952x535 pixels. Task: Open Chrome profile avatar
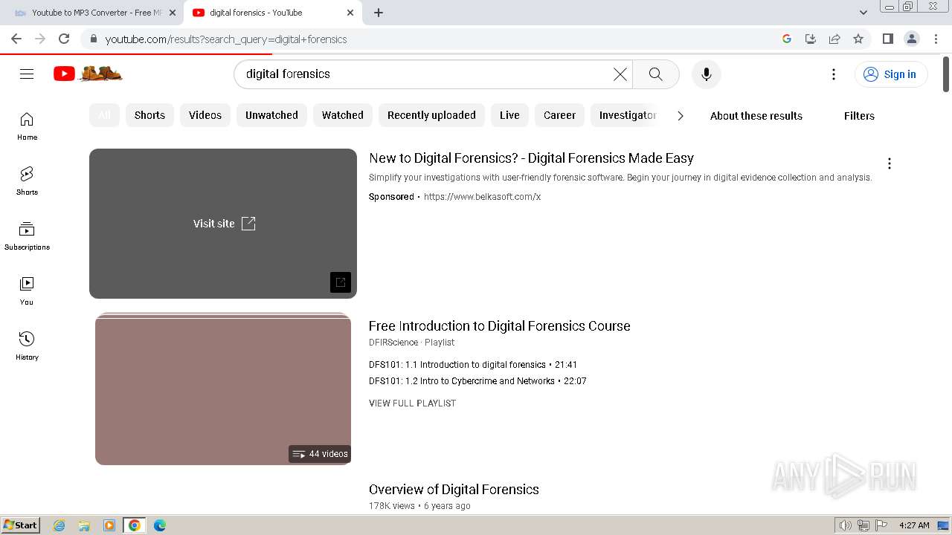912,39
